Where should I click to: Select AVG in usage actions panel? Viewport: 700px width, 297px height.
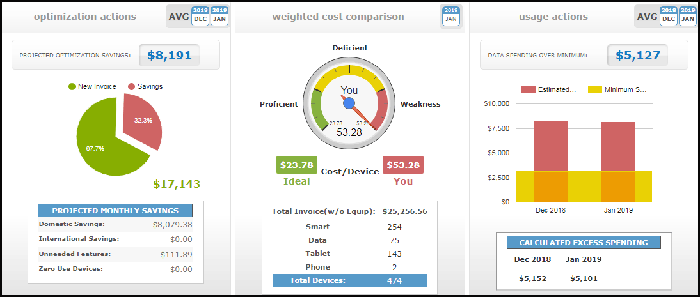pos(647,17)
